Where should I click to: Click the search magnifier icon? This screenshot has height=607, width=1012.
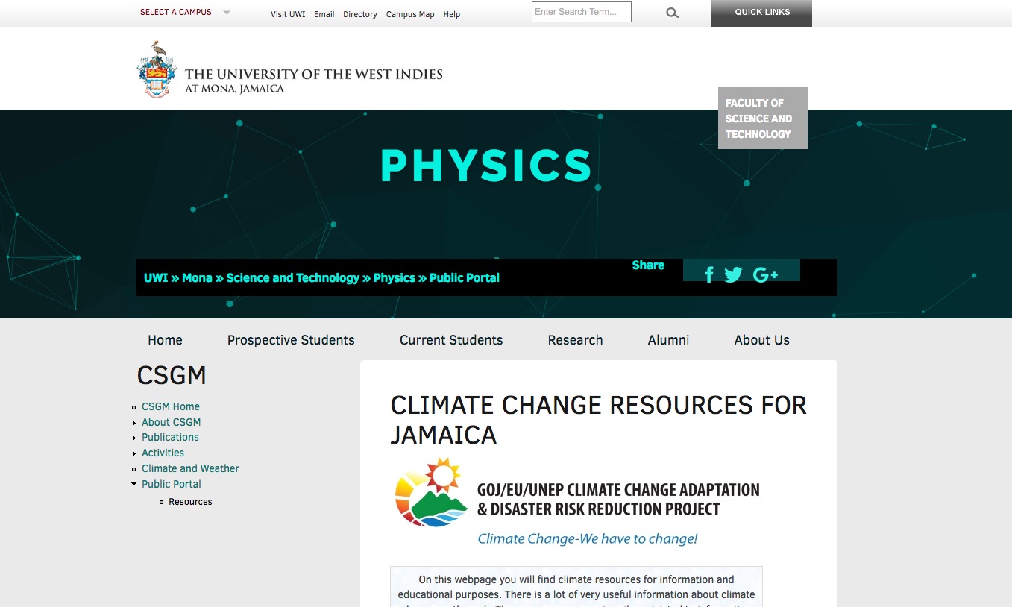[x=672, y=13]
